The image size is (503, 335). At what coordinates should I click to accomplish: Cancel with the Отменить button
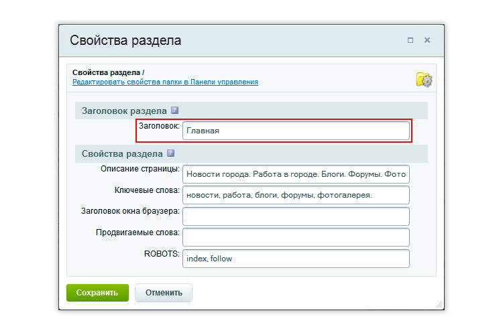(x=164, y=293)
